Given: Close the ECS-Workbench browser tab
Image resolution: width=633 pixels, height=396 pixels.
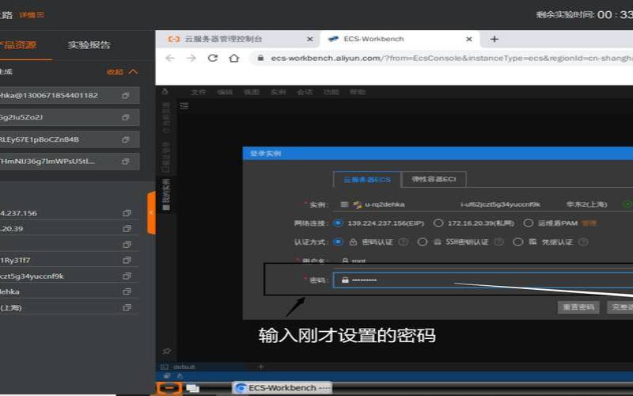Looking at the screenshot, I should (468, 39).
